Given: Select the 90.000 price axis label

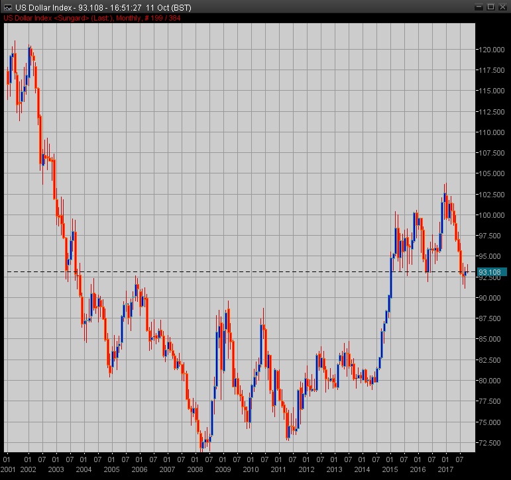Looking at the screenshot, I should (x=490, y=298).
